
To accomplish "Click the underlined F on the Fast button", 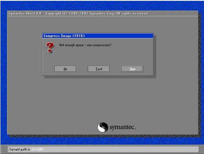I will (x=97, y=69).
